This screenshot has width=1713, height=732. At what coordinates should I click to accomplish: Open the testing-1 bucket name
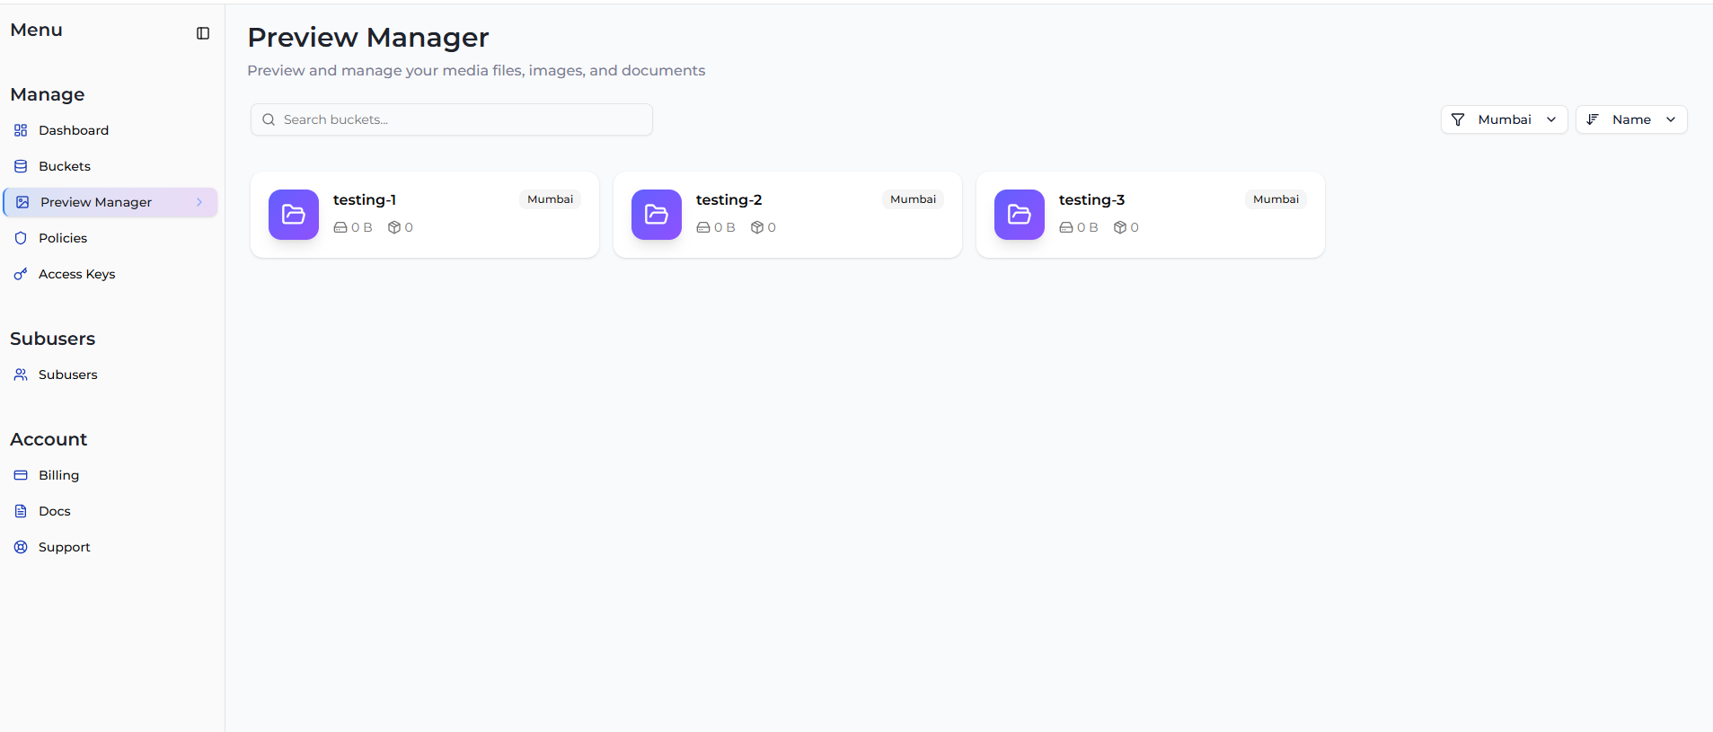click(x=365, y=199)
